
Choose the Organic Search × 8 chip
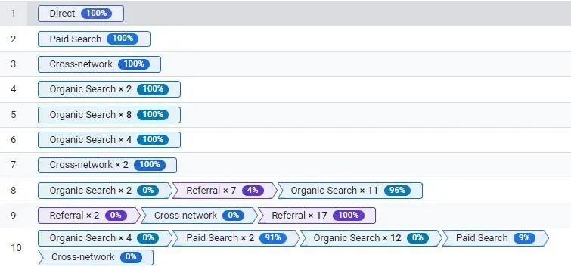click(109, 115)
